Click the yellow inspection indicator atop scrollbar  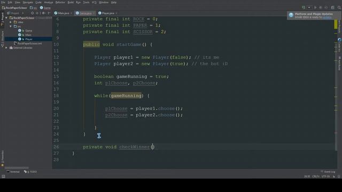(x=336, y=25)
